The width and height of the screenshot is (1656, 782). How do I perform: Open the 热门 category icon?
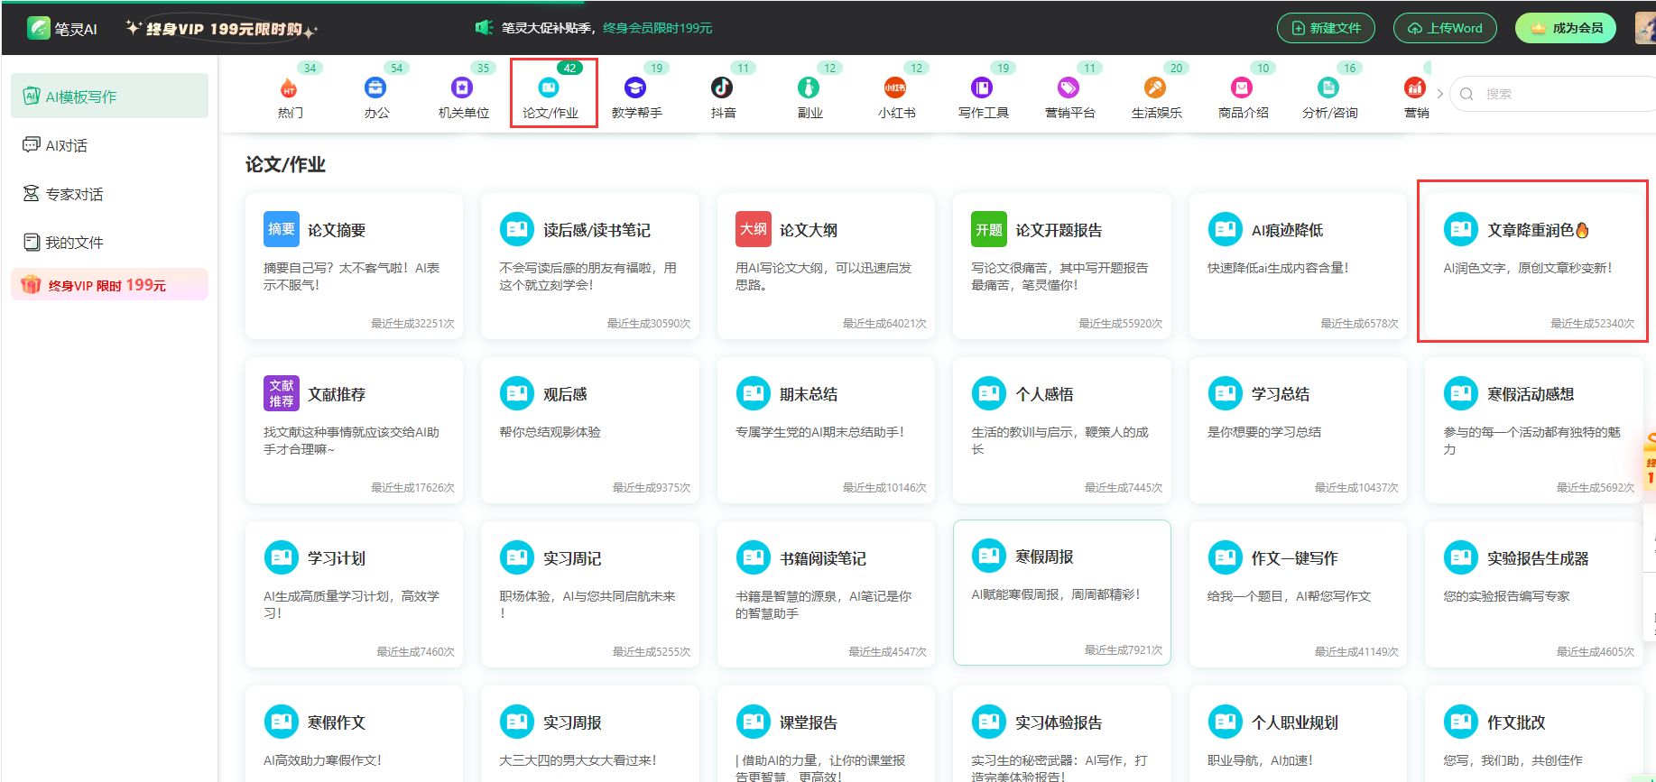click(289, 87)
